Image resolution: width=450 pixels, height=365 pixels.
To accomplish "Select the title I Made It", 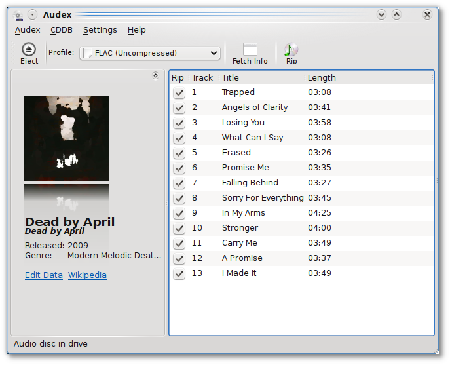I will click(x=239, y=273).
